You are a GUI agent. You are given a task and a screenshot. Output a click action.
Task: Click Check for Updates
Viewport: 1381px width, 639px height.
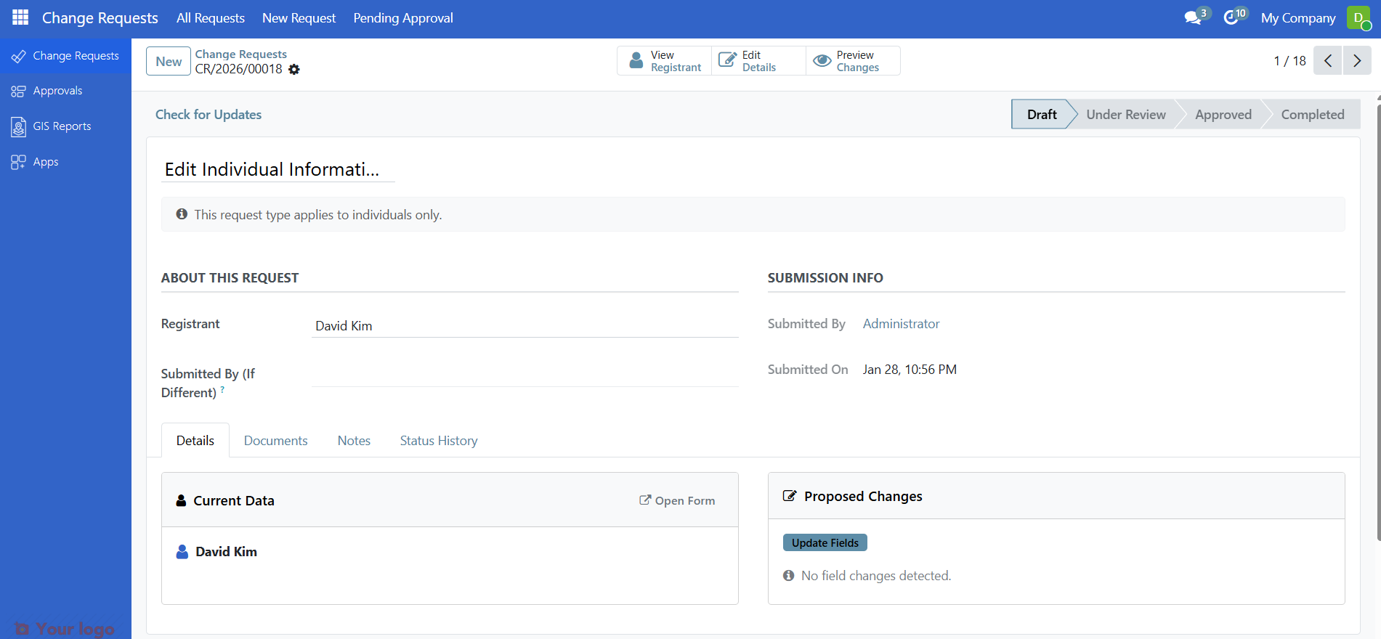click(208, 115)
